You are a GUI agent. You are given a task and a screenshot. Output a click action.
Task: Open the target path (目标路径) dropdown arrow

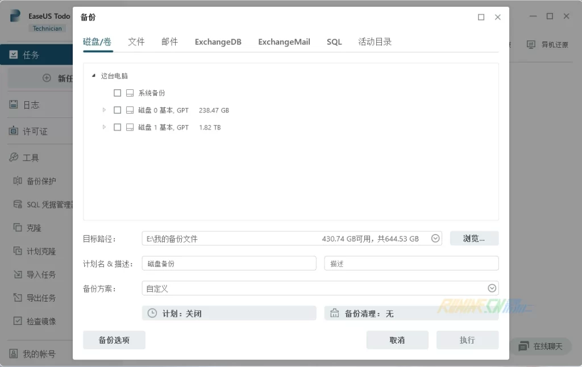coord(435,239)
